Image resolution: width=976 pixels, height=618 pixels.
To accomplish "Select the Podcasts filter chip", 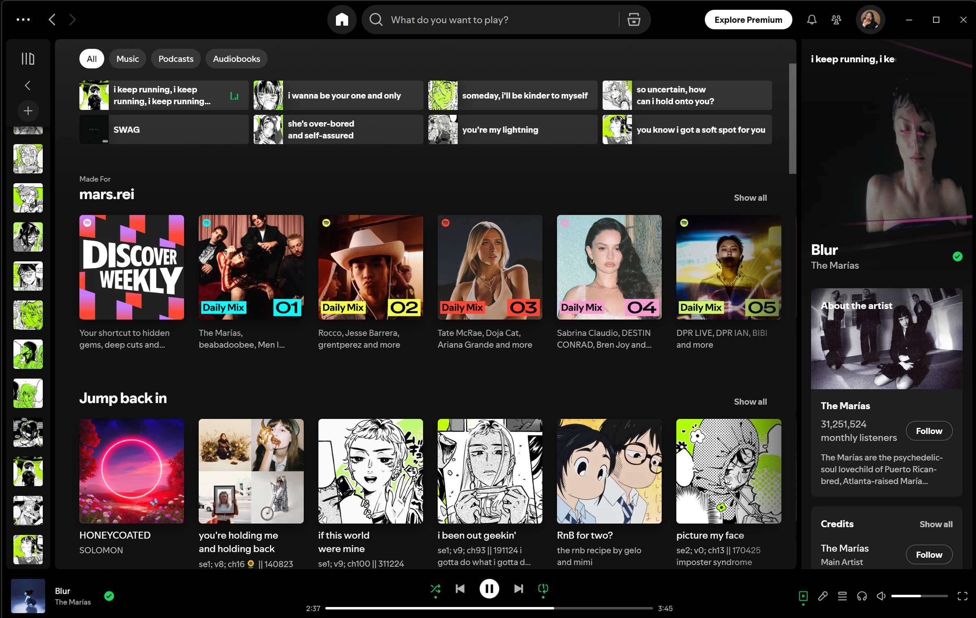I will (175, 59).
